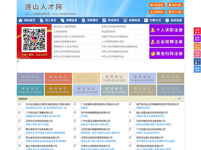The width and height of the screenshot is (201, 150).
Task: Open the 广州市星亚金属材料有限公司 link
Action: (x=95, y=121)
